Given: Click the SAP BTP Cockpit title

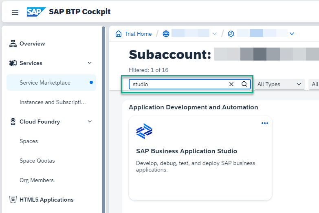Looking at the screenshot, I should pos(80,12).
